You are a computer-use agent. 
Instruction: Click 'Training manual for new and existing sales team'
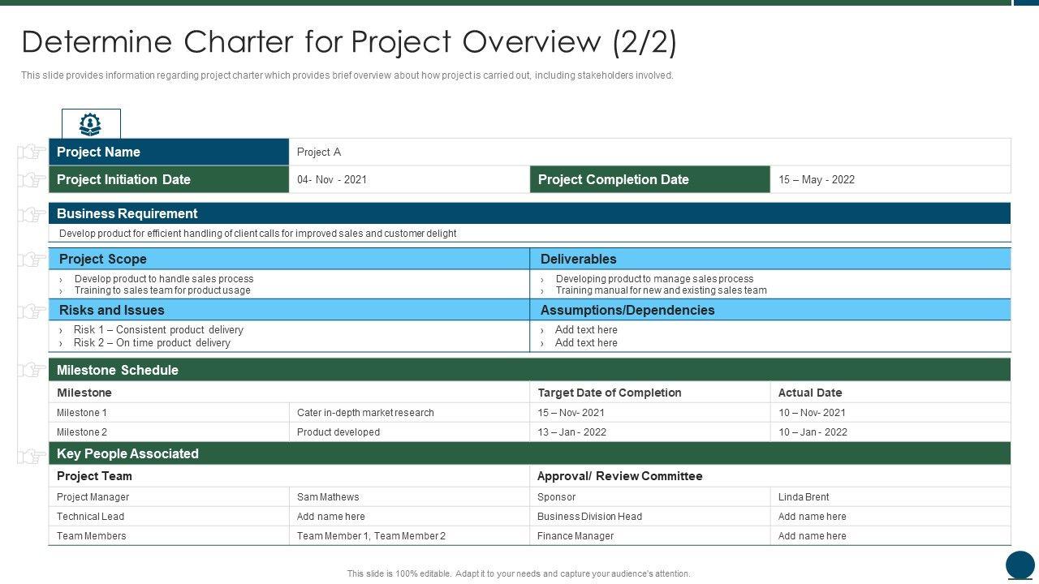[x=661, y=290]
